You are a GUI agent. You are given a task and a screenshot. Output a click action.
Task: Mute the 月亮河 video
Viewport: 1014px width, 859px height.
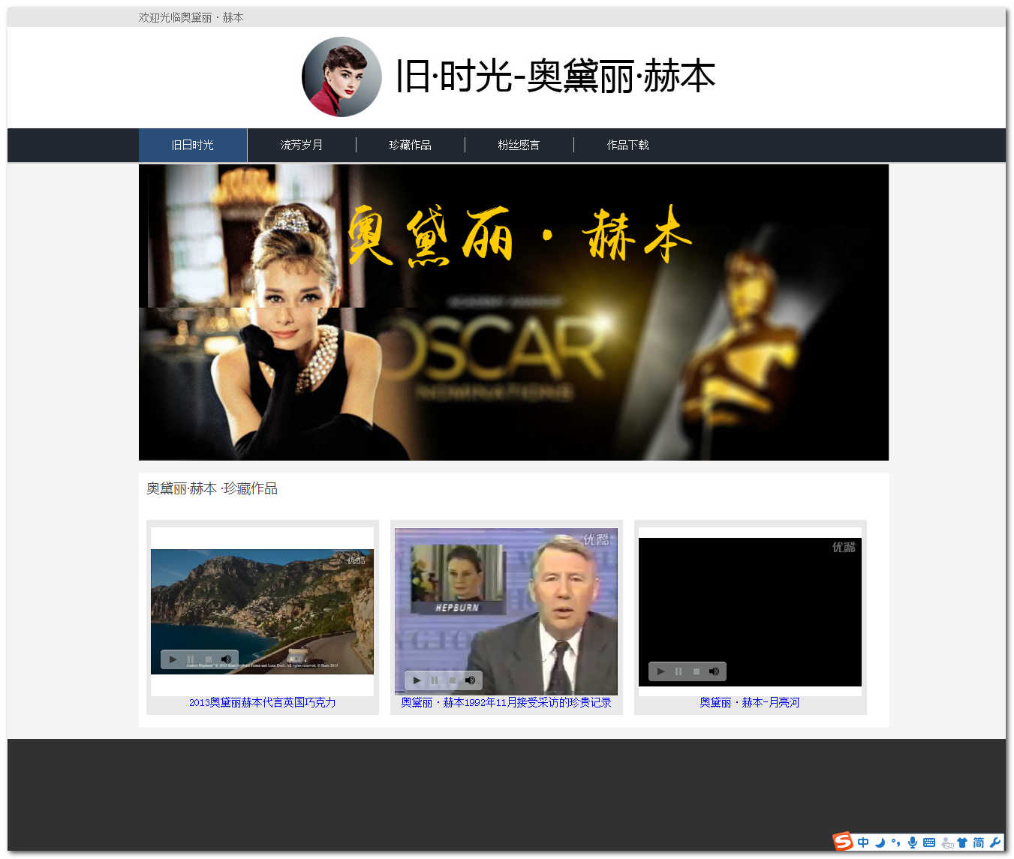(x=714, y=671)
